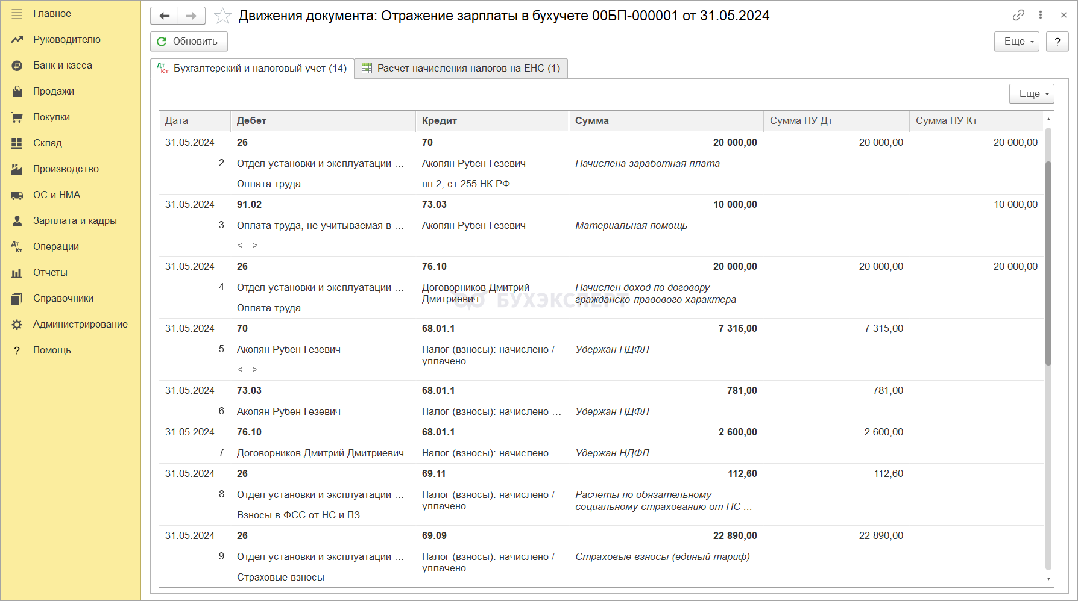Click Начислена заработная плата description
This screenshot has width=1078, height=601.
(648, 164)
